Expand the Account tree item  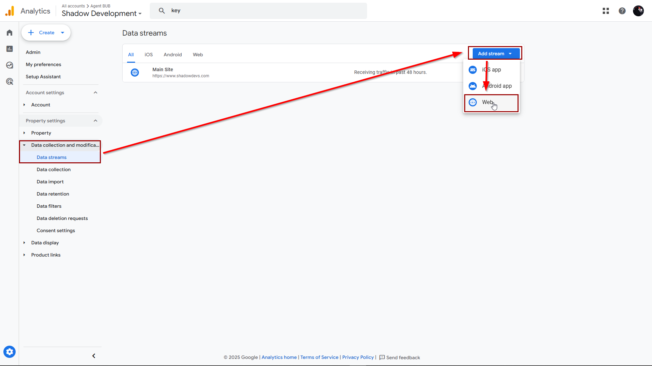tap(24, 105)
